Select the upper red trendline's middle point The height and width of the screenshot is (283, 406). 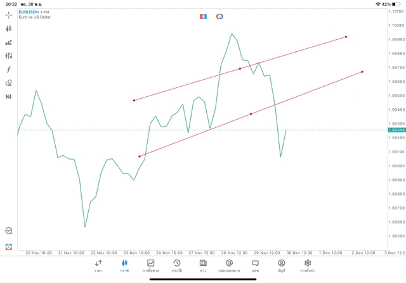[240, 68]
